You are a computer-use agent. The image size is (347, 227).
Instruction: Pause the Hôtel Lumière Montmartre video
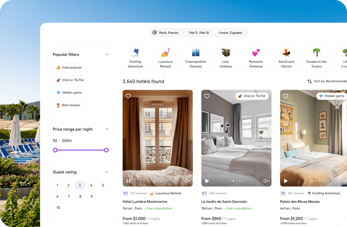click(x=128, y=181)
